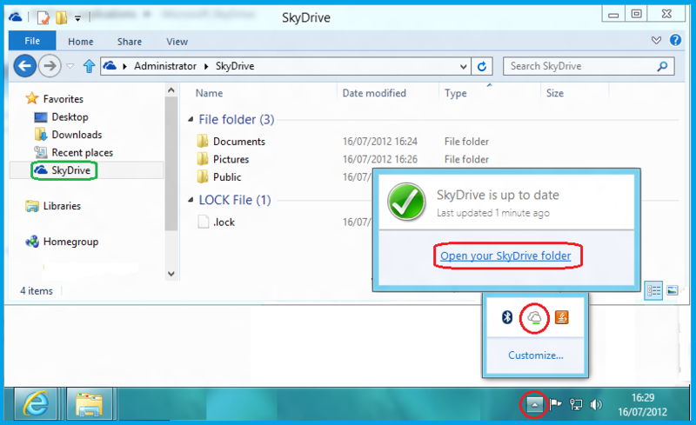Open the Pictures folder icon
Image resolution: width=696 pixels, height=425 pixels.
(203, 159)
